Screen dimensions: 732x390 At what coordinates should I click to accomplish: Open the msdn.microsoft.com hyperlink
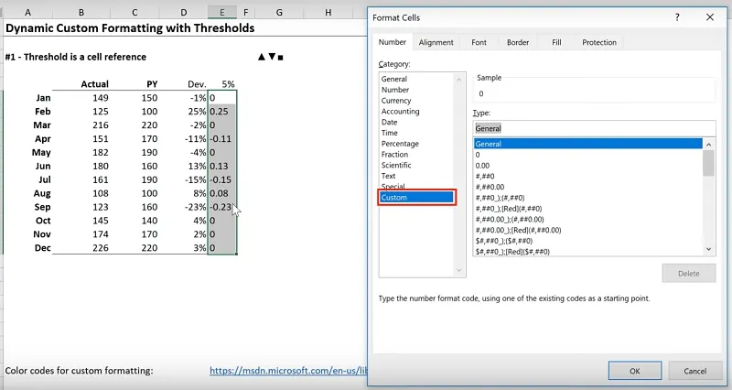284,371
